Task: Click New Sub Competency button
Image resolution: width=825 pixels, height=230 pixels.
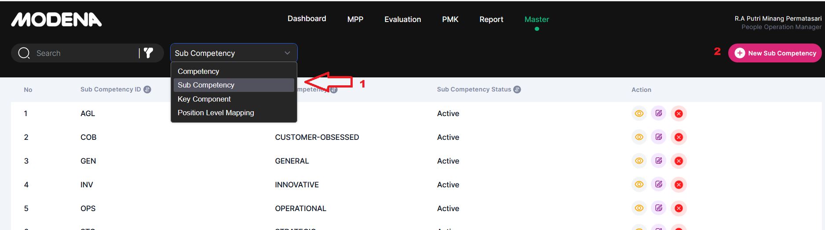Action: pyautogui.click(x=774, y=53)
